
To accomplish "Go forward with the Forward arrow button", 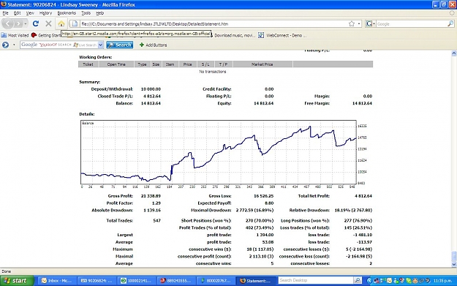I will (x=18, y=23).
